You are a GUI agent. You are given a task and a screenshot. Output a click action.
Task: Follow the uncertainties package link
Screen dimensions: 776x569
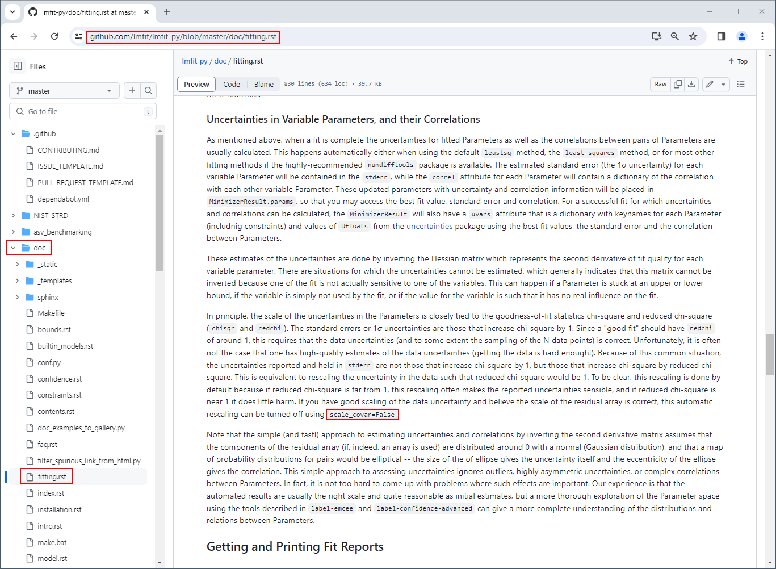pos(430,227)
